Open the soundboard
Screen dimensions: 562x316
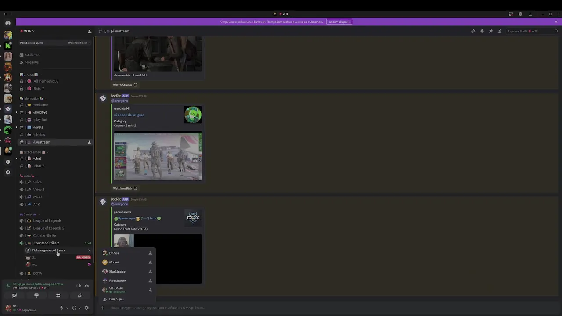coord(80,295)
